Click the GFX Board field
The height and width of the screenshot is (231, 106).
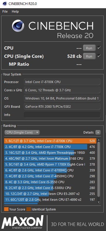point(62,107)
